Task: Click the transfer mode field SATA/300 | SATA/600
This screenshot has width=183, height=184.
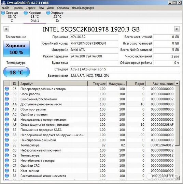Action: [94, 56]
